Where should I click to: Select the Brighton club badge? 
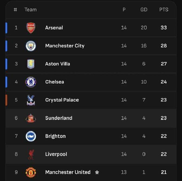coord(31,136)
